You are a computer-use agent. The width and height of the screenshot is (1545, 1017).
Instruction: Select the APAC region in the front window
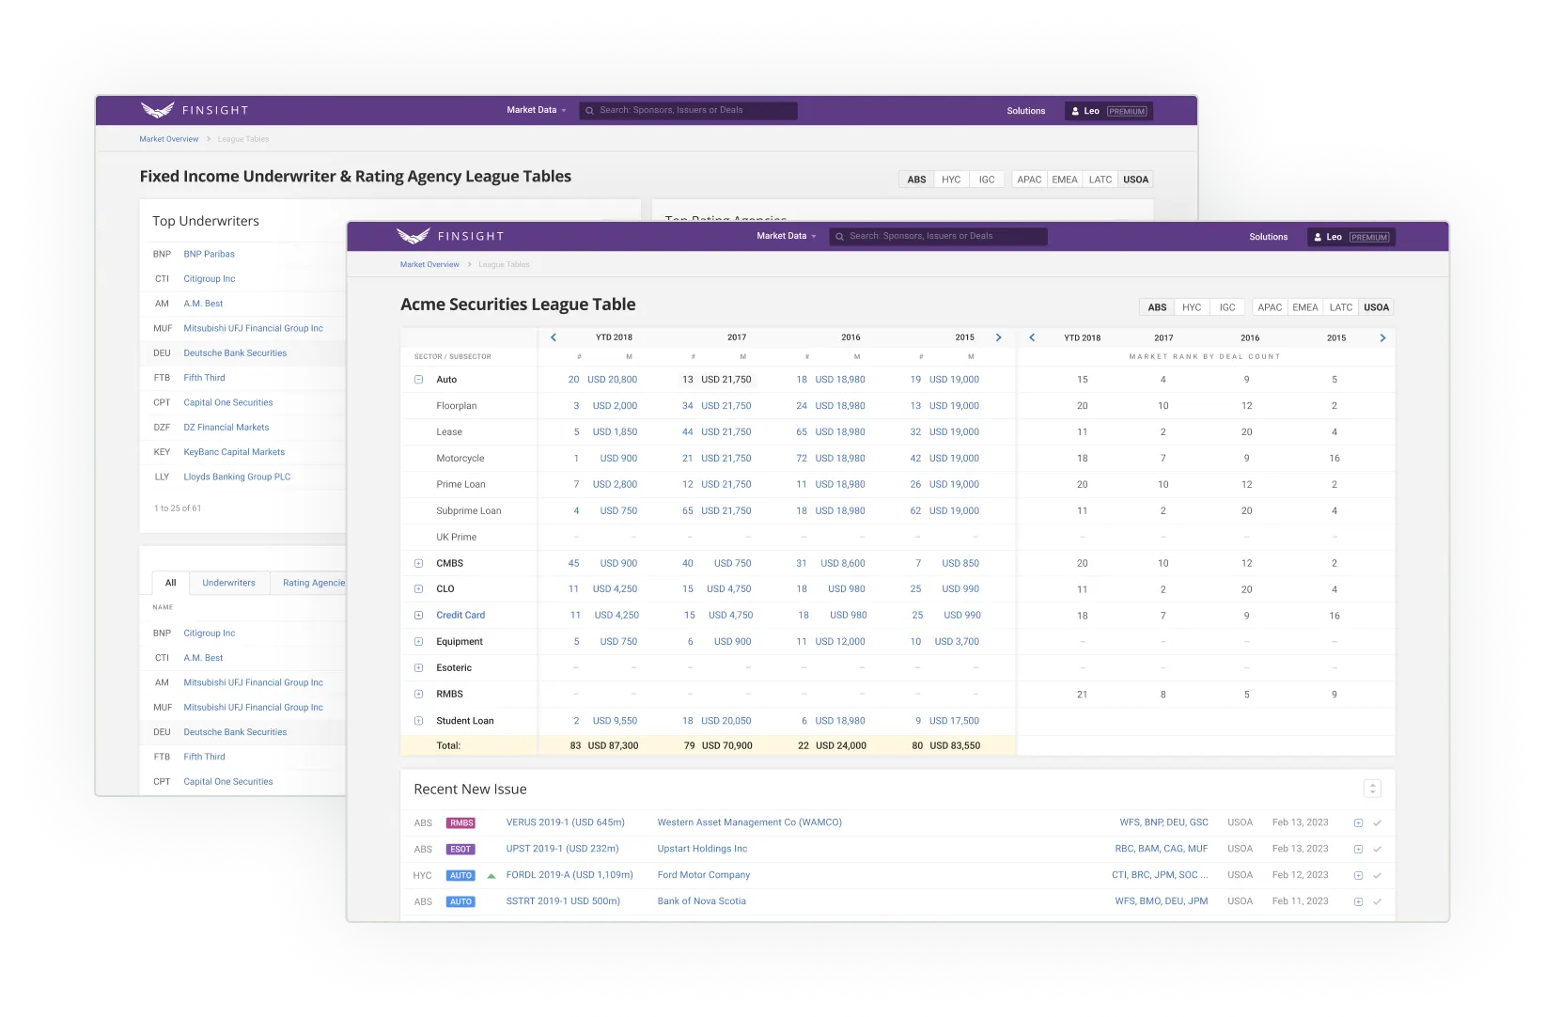click(x=1270, y=307)
